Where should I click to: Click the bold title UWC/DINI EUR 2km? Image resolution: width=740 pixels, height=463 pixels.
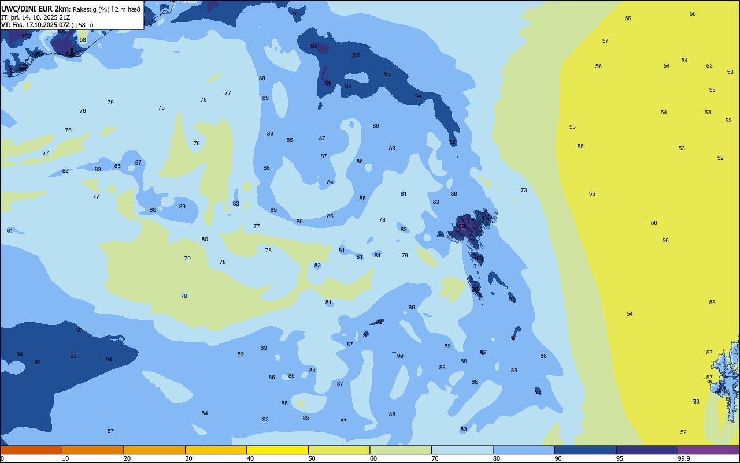(x=35, y=9)
